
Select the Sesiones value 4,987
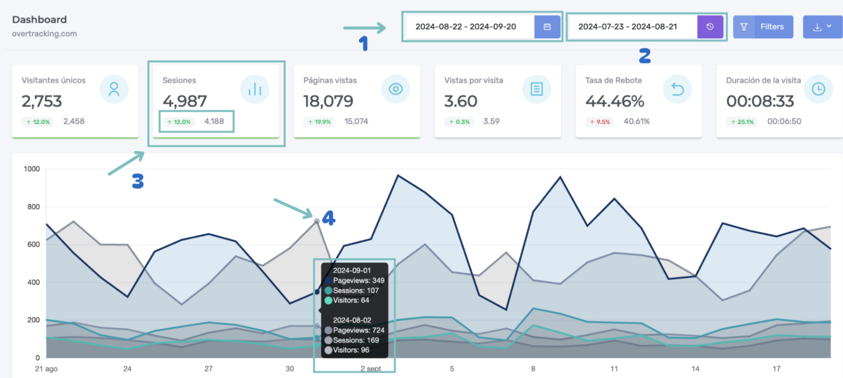(x=185, y=101)
